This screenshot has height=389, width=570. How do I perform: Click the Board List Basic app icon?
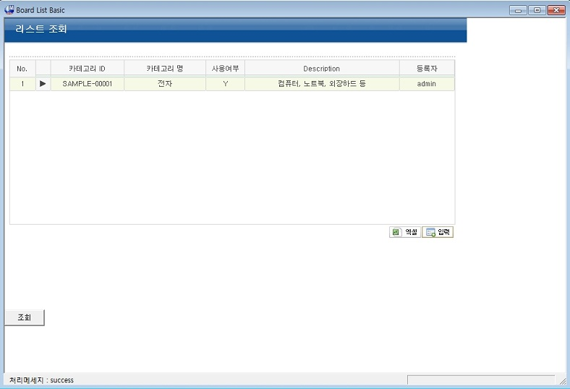(x=9, y=10)
